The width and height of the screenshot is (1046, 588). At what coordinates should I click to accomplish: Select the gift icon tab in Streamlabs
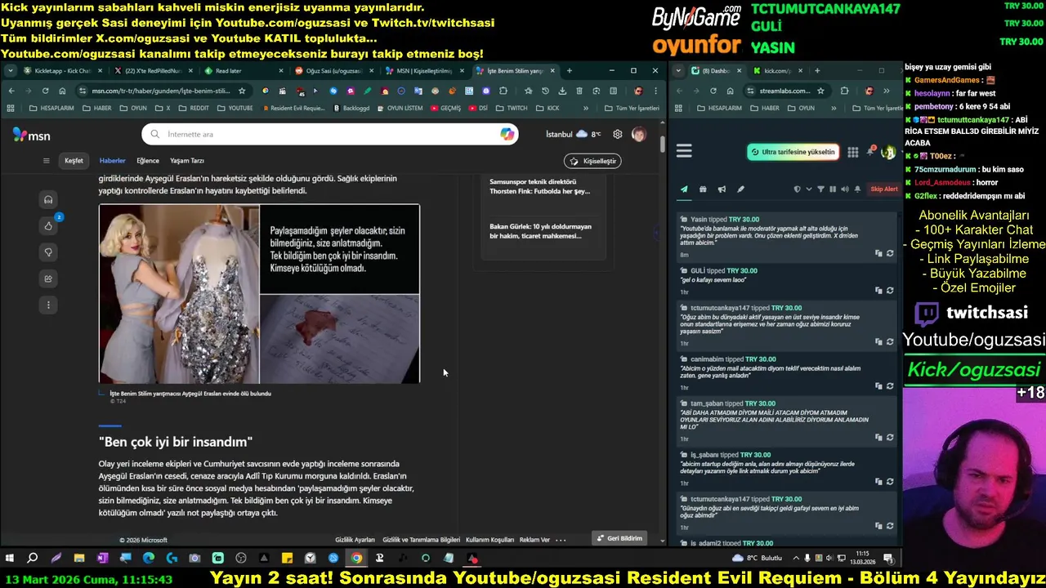703,189
